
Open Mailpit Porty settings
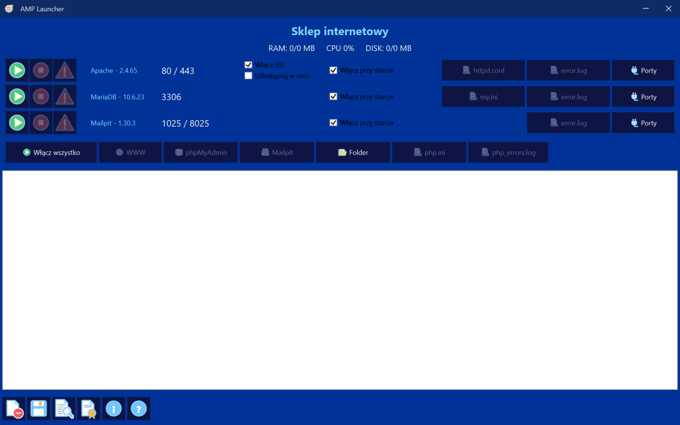[x=643, y=123]
